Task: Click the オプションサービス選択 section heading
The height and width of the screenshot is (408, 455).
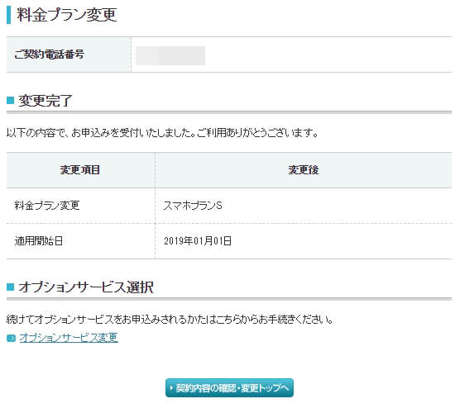Action: (x=86, y=287)
